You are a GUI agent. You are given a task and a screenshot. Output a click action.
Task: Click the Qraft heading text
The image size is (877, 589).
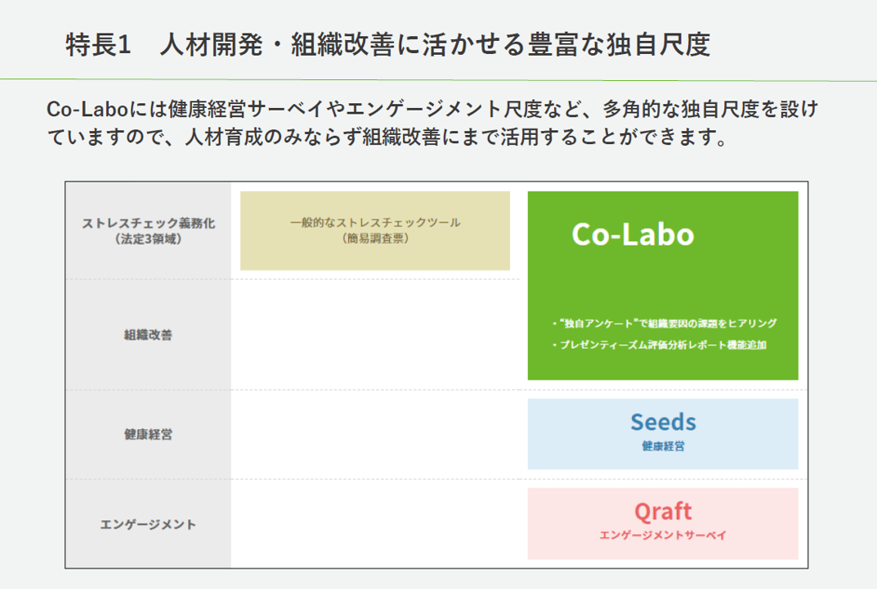tap(663, 511)
